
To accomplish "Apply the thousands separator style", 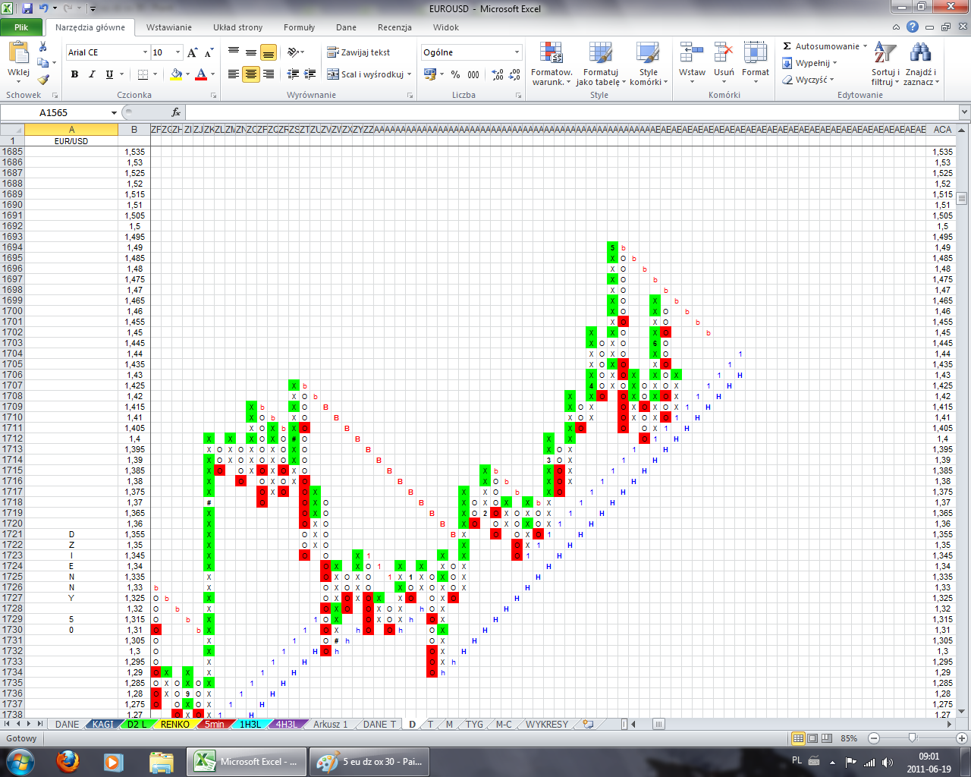I will (473, 74).
